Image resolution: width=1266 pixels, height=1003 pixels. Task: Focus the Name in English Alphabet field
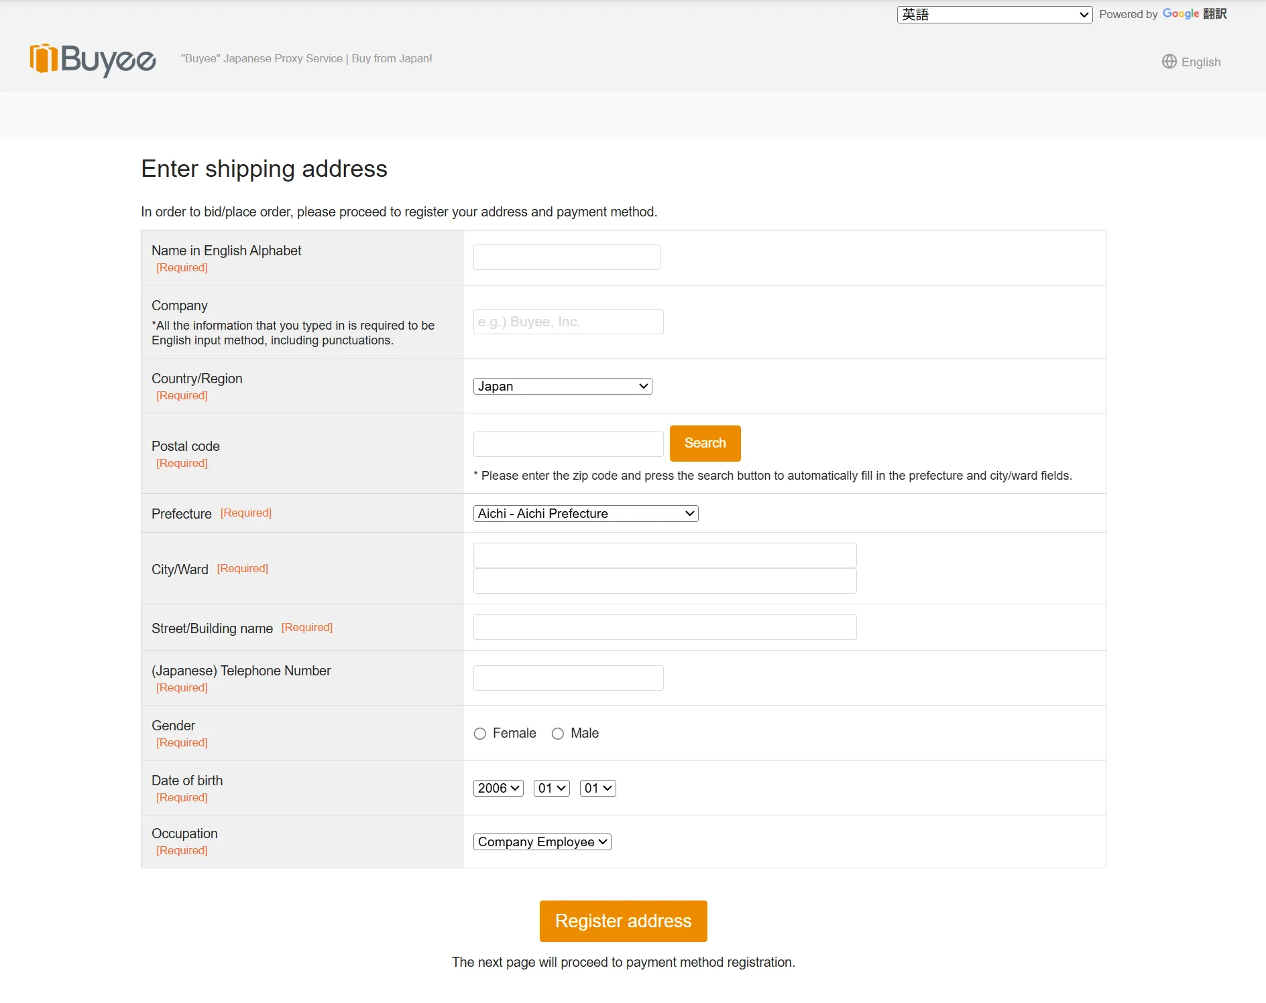(567, 257)
